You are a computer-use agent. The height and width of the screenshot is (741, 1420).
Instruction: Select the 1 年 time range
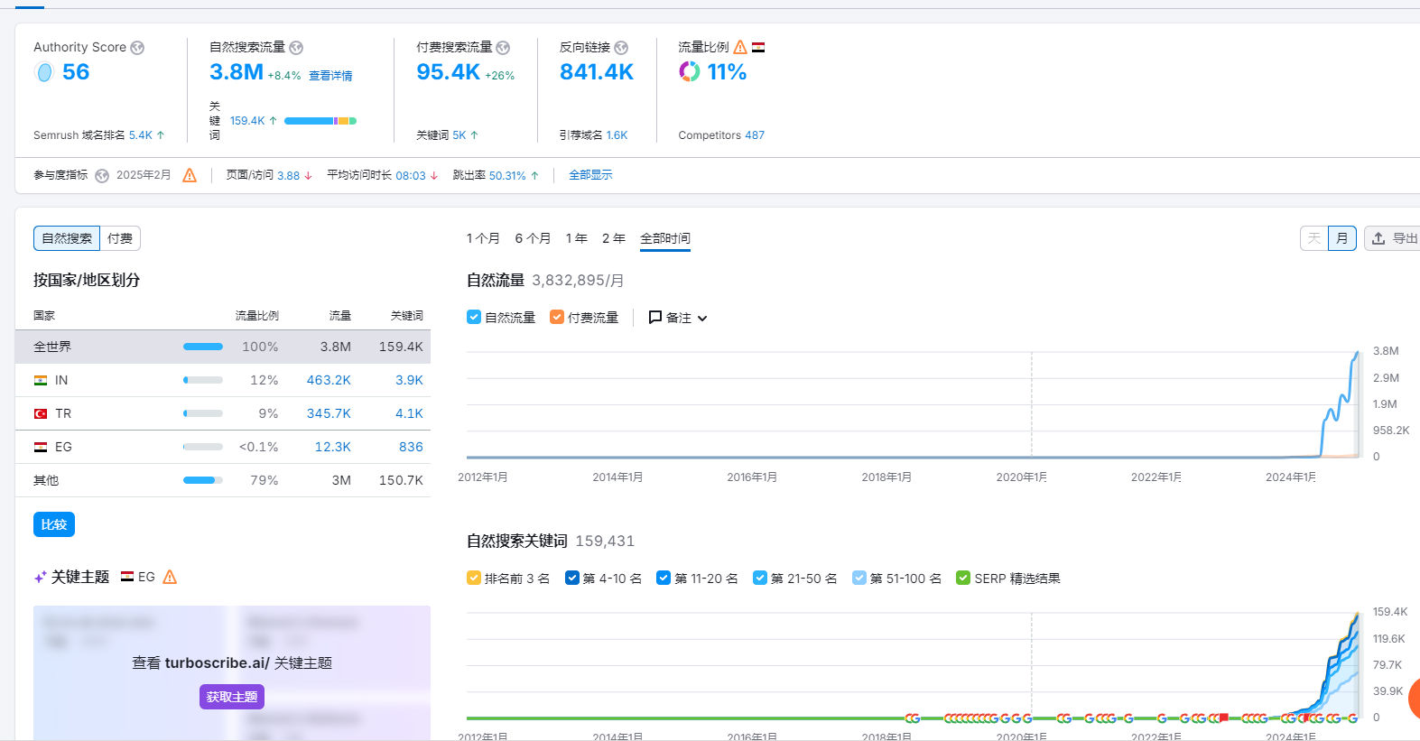(x=576, y=238)
